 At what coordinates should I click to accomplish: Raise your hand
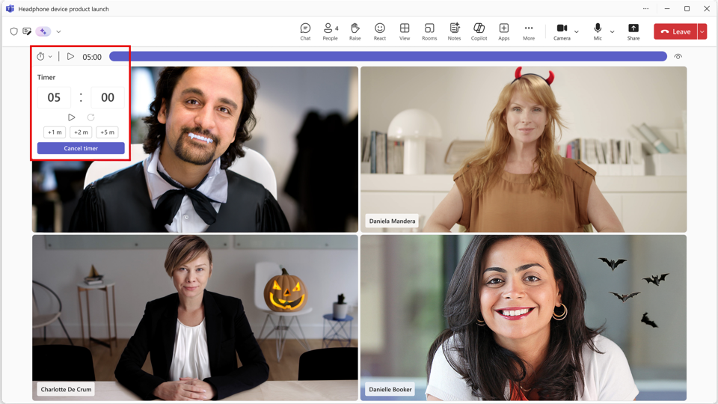(355, 31)
